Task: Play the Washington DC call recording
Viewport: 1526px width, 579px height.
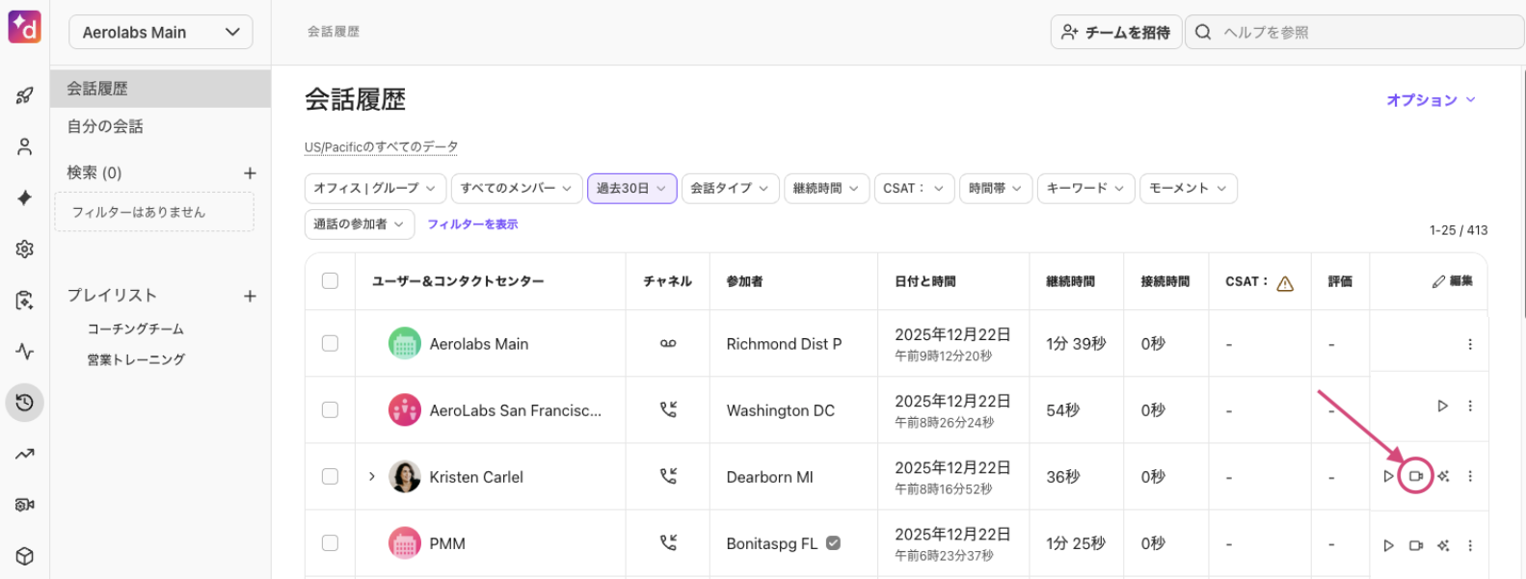Action: point(1442,406)
